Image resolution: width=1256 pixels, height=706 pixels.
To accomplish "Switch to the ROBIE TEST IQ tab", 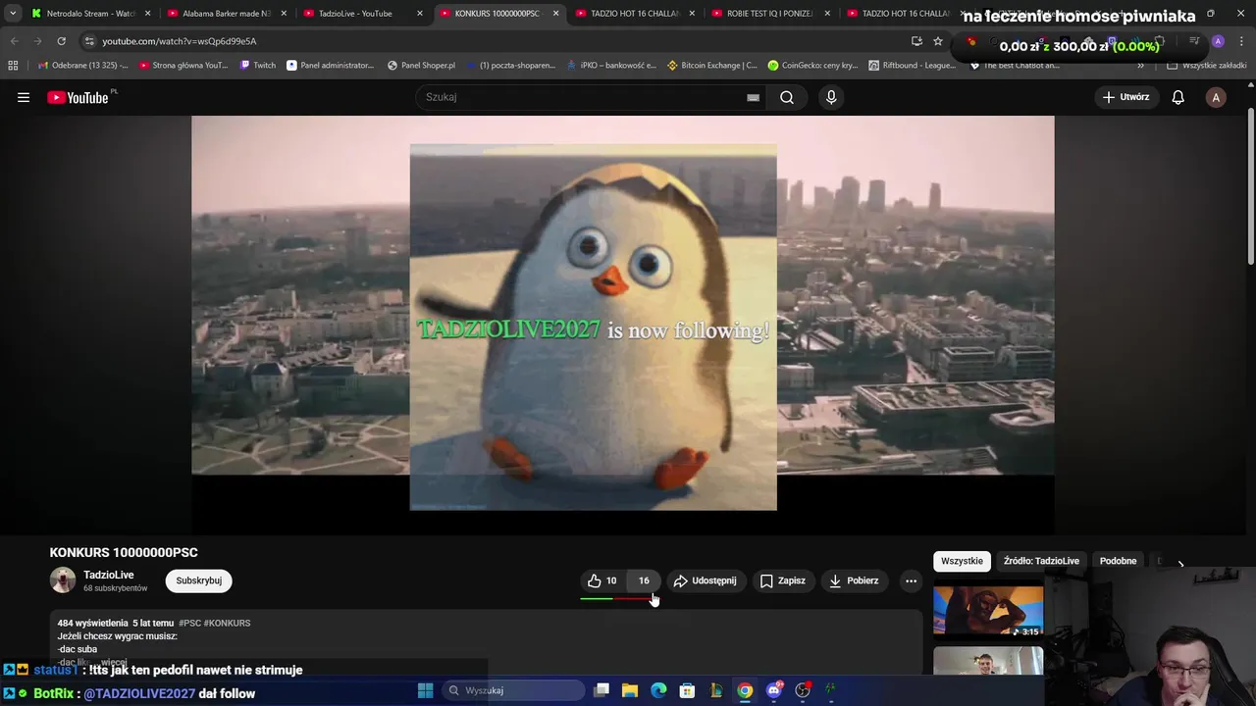I will click(770, 14).
